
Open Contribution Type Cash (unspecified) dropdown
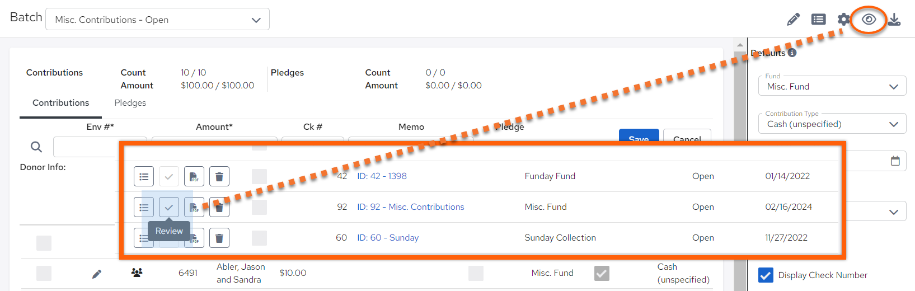tap(832, 124)
